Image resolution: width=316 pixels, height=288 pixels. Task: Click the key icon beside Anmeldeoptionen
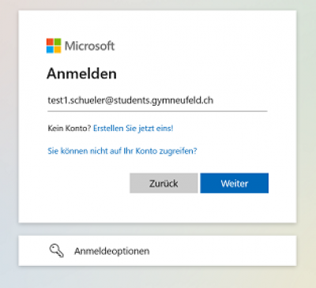point(57,251)
